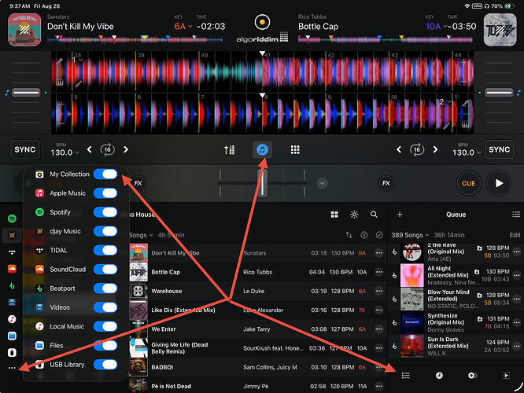Viewport: 524px width, 393px height.
Task: Open the video tab icon at bottom right
Action: [x=506, y=376]
